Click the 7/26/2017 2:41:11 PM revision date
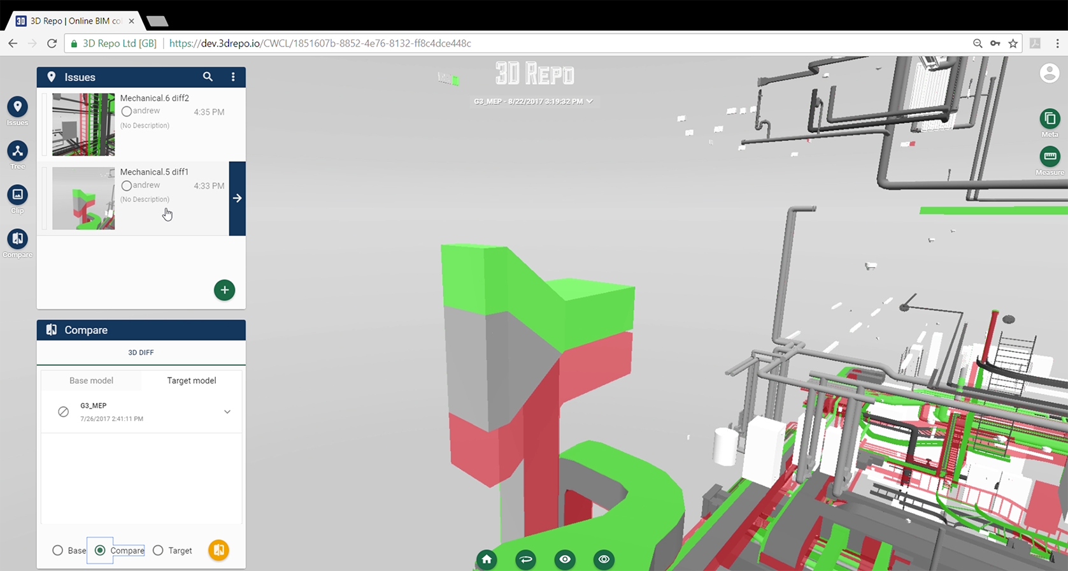Viewport: 1068px width, 571px height. click(x=111, y=419)
